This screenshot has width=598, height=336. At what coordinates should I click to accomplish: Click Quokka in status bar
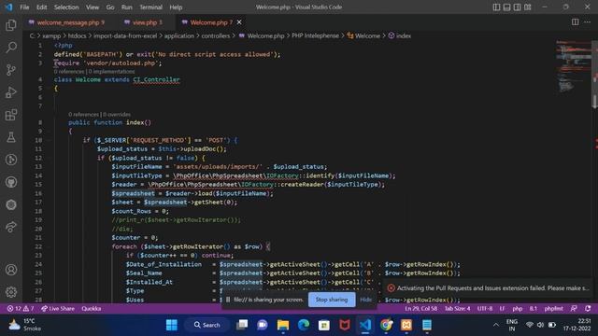[92, 309]
